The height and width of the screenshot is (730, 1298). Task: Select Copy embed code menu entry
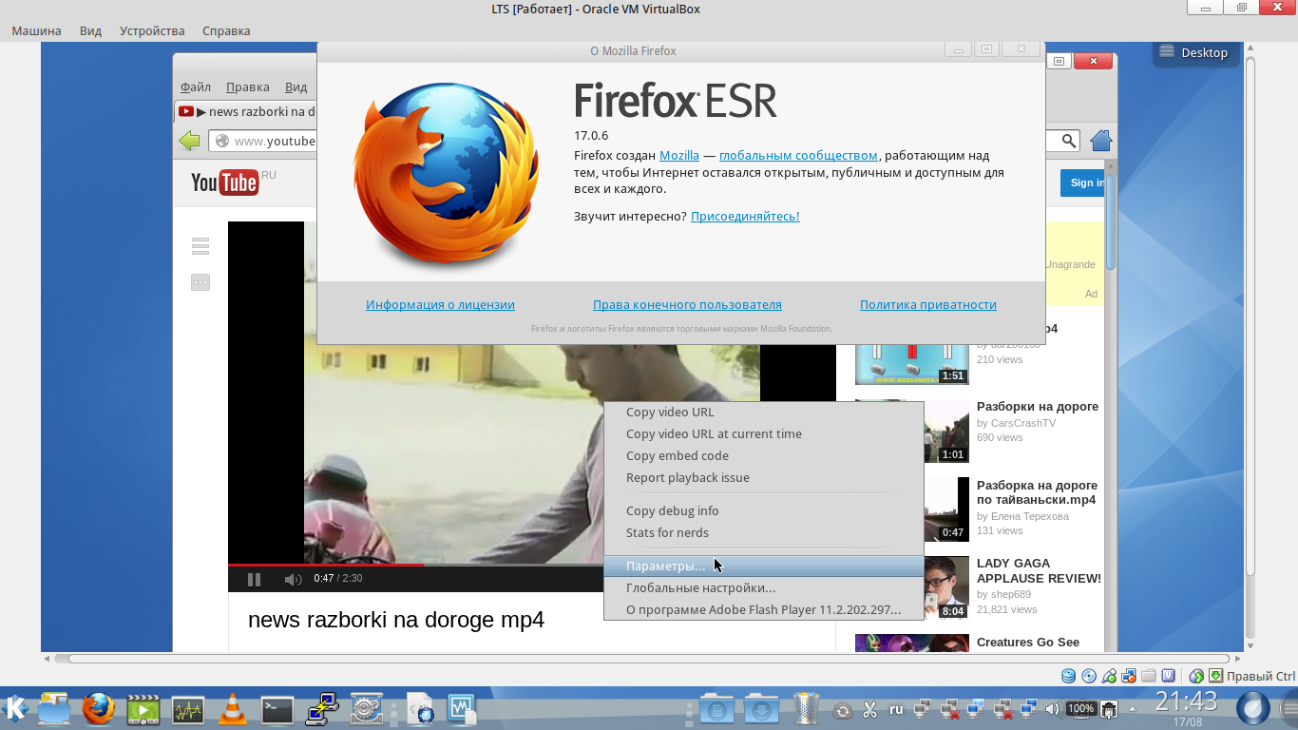[764, 455]
